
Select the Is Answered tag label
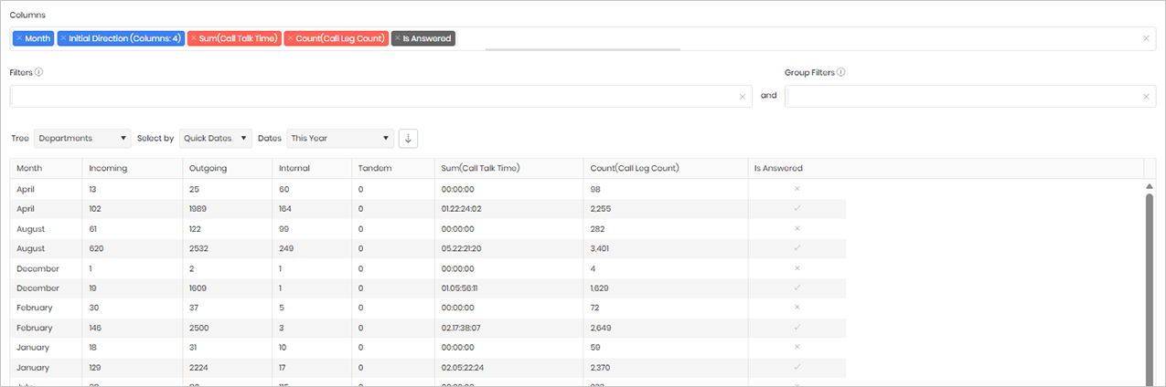pos(427,38)
